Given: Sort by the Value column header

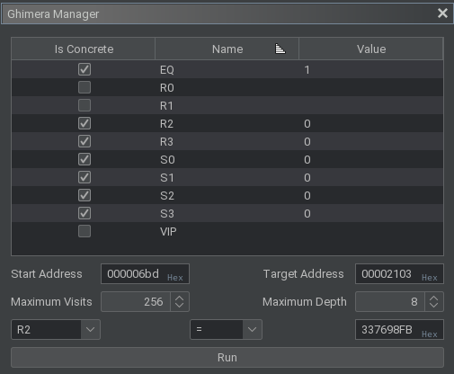Looking at the screenshot, I should 371,49.
